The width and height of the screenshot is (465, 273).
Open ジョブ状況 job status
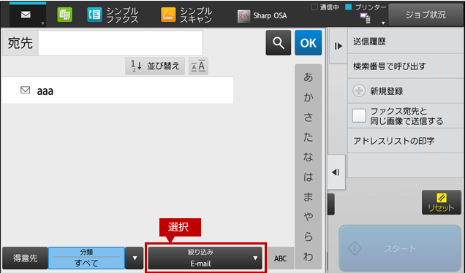(x=426, y=15)
